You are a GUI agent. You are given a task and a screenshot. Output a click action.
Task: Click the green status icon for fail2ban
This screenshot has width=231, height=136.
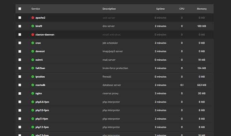coord(33,68)
